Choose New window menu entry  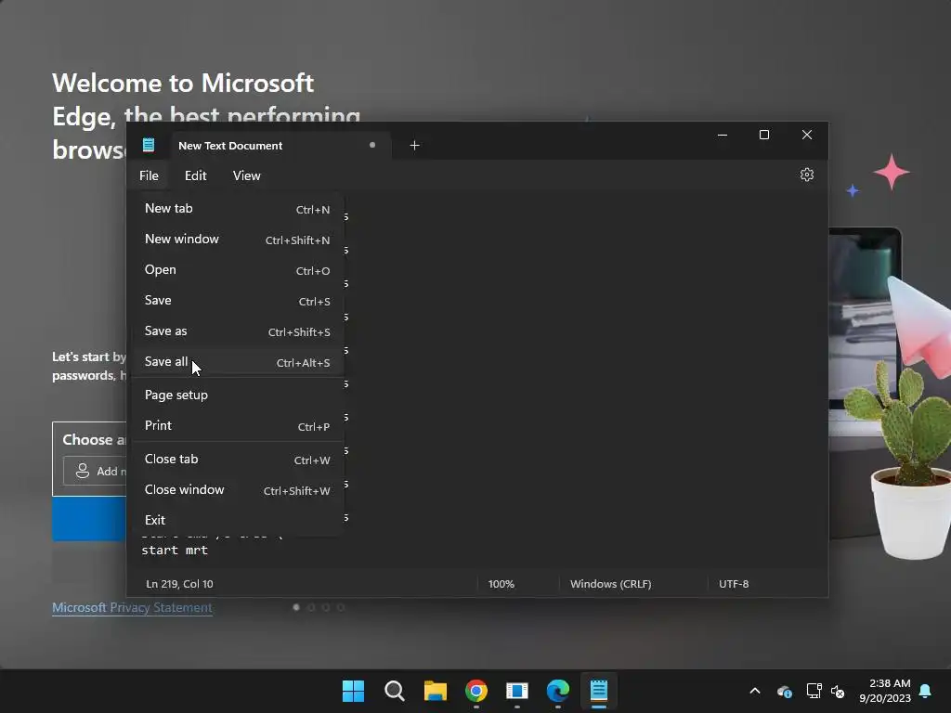237,240
